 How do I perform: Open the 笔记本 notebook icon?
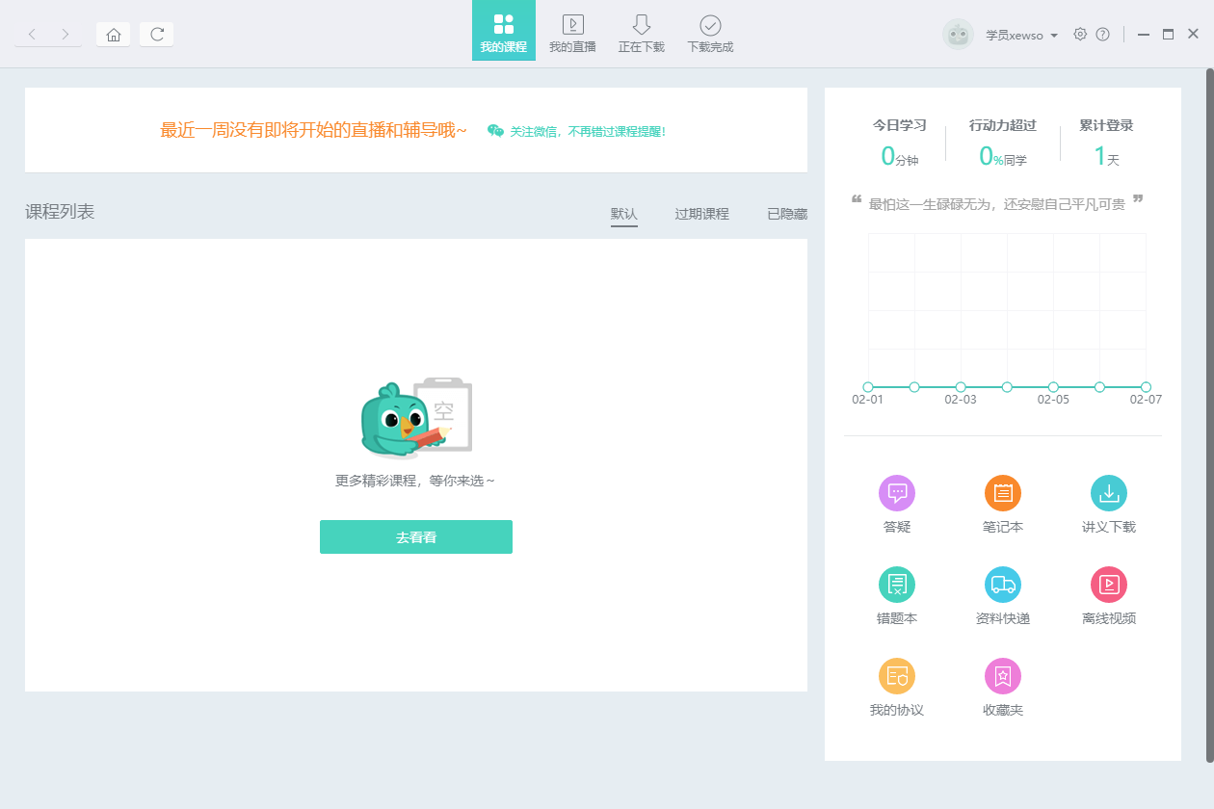click(1002, 493)
